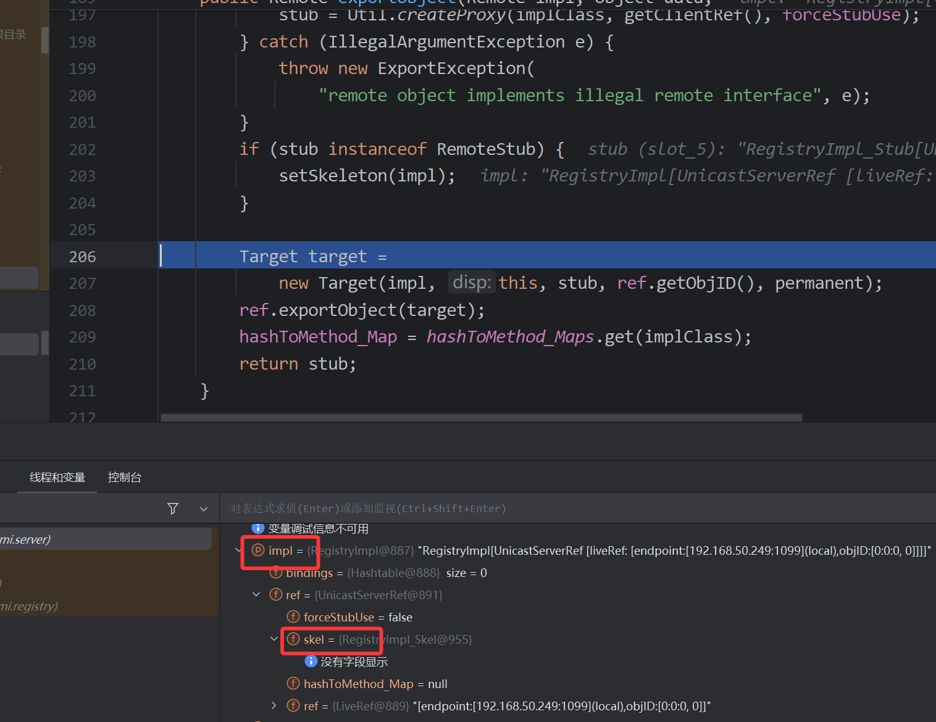Switch to the 控制台 tab
936x722 pixels.
pos(124,477)
